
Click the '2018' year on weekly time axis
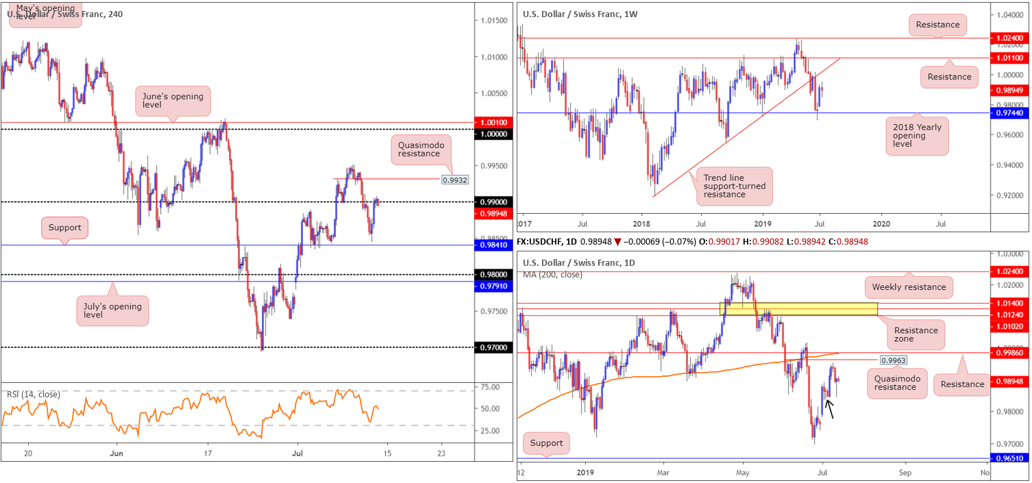pyautogui.click(x=641, y=223)
